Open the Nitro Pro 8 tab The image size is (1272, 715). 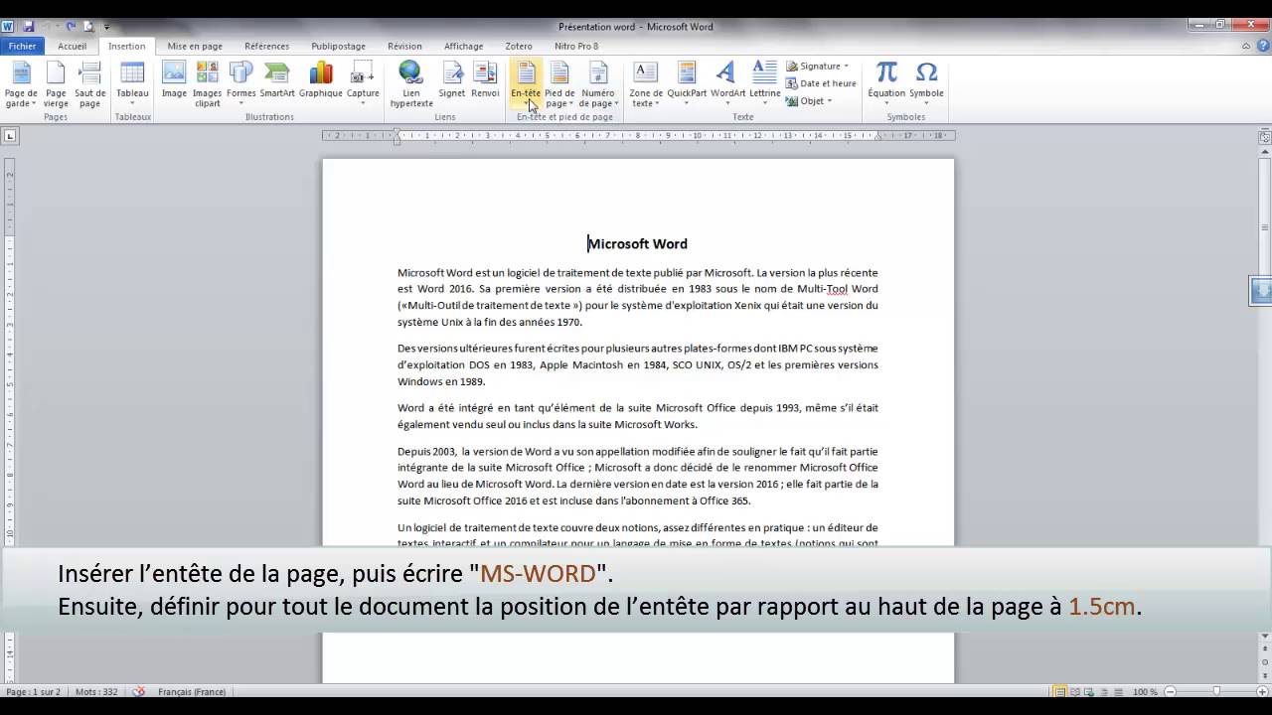point(576,46)
